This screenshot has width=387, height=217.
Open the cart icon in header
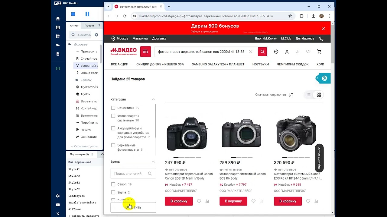pos(319,52)
